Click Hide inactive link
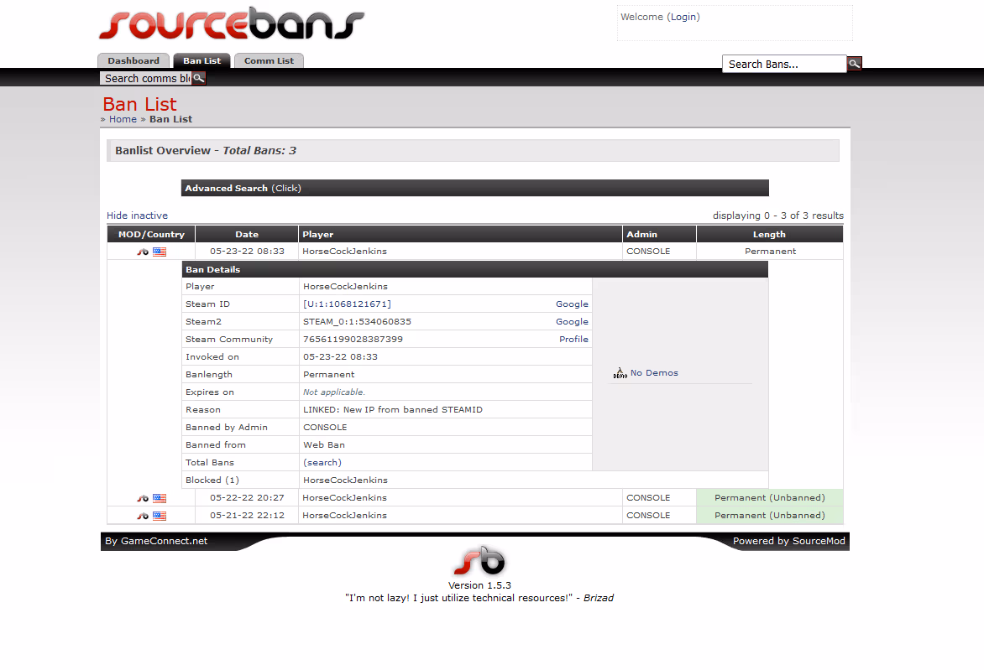The height and width of the screenshot is (670, 984). pos(137,216)
